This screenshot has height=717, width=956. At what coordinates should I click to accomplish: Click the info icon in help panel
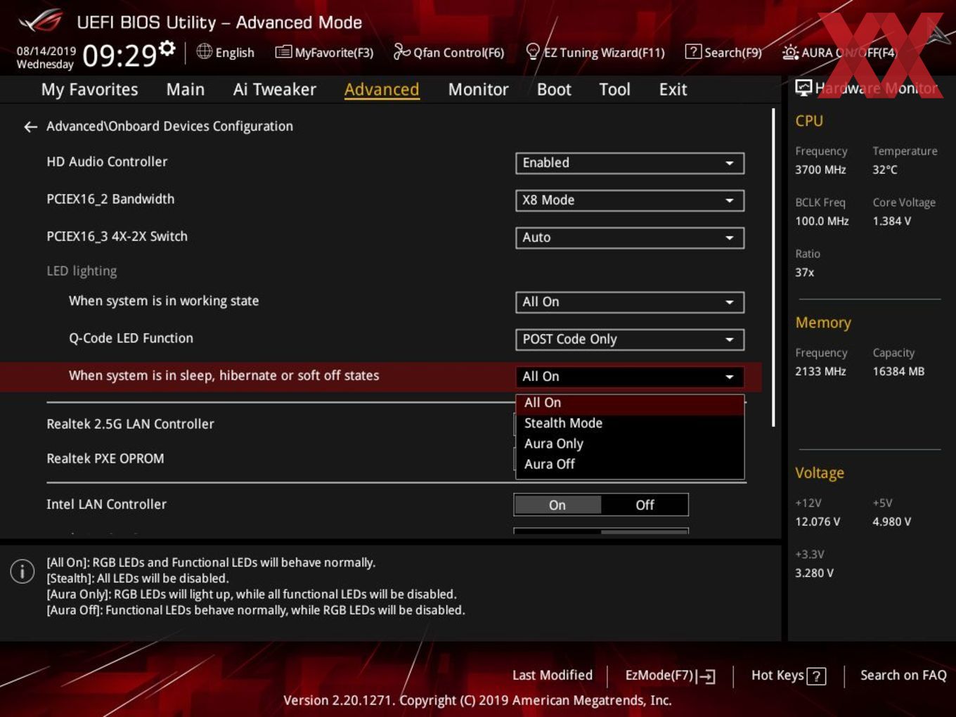[x=22, y=571]
